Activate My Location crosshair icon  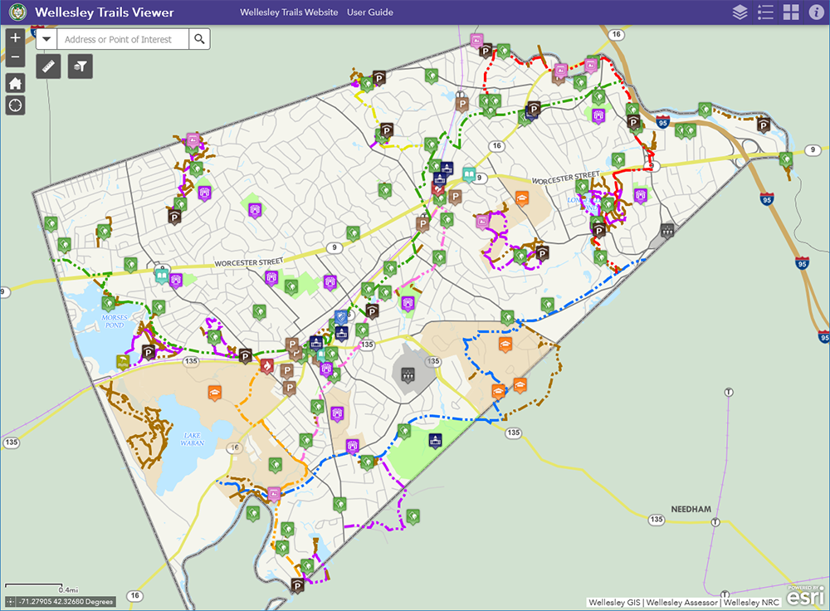click(14, 105)
